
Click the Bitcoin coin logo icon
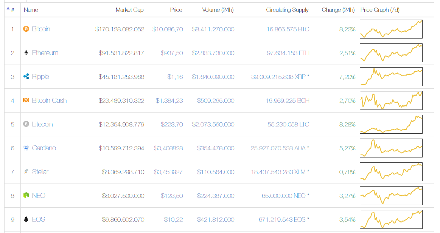tap(26, 29)
